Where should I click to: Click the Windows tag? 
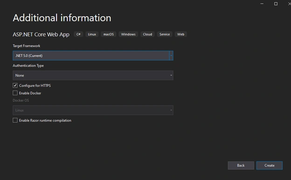pyautogui.click(x=128, y=34)
